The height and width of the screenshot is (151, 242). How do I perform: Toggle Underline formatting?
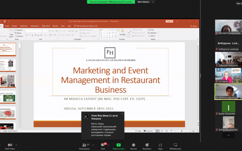pos(33,35)
